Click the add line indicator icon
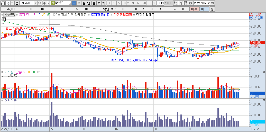Screen dimensions: 266x132 tap(181, 3)
